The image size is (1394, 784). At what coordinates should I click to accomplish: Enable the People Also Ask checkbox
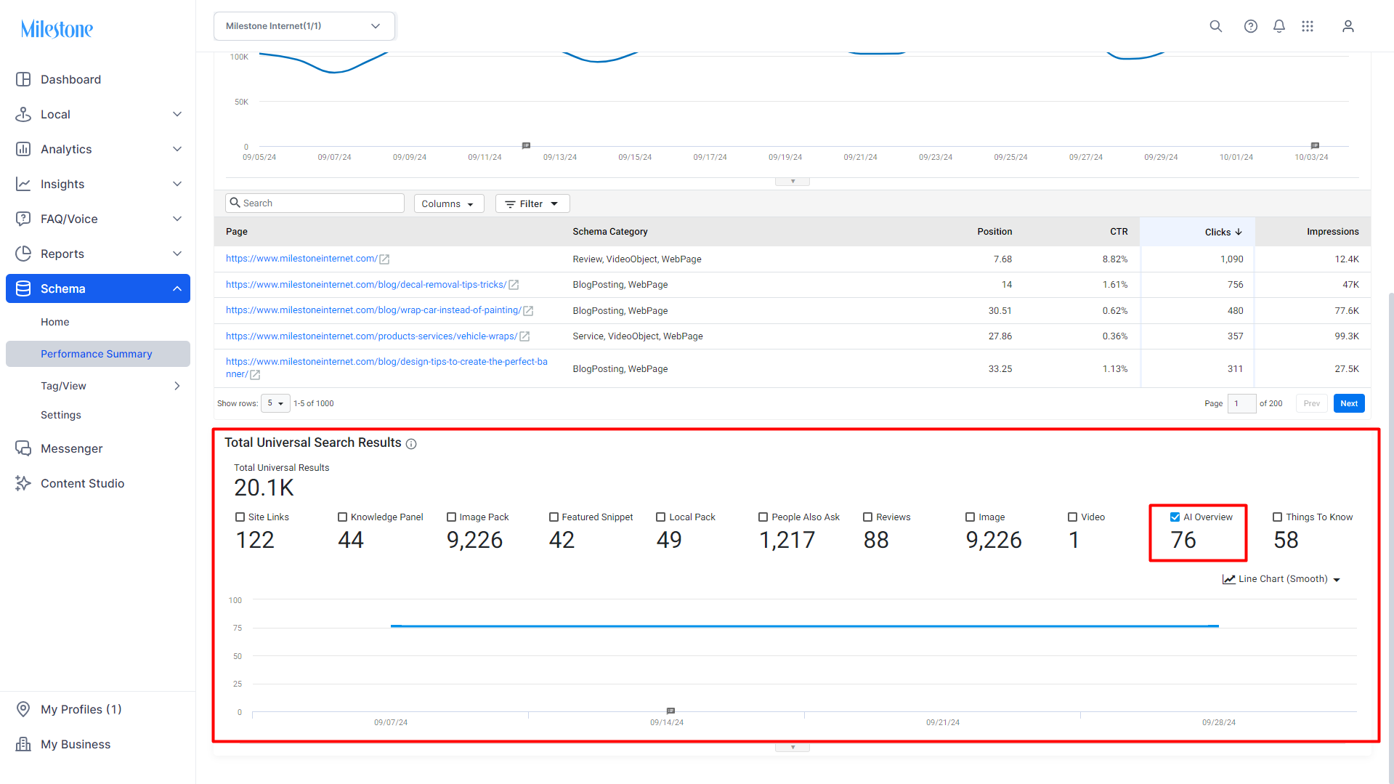(763, 517)
